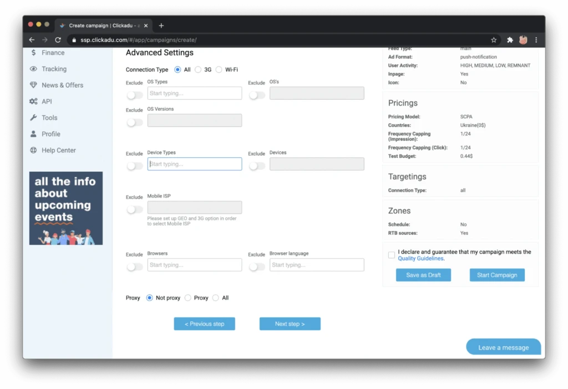Image resolution: width=568 pixels, height=389 pixels.
Task: Select the 3G connection type
Action: (x=198, y=69)
